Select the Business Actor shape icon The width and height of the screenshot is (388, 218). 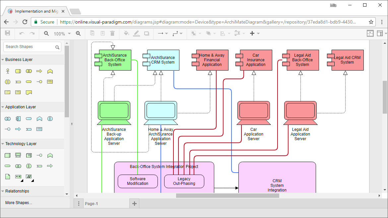pyautogui.click(x=7, y=71)
